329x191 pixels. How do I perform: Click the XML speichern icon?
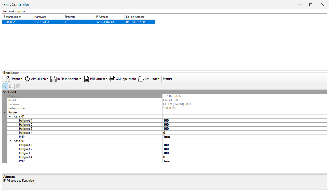click(x=112, y=79)
